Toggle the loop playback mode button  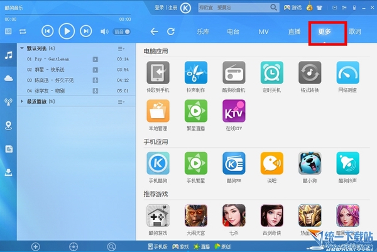(x=23, y=31)
